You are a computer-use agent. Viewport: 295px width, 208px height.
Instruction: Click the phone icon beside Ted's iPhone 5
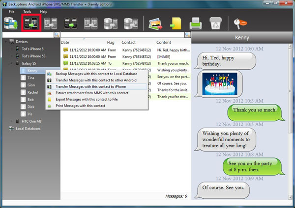pos(17,49)
